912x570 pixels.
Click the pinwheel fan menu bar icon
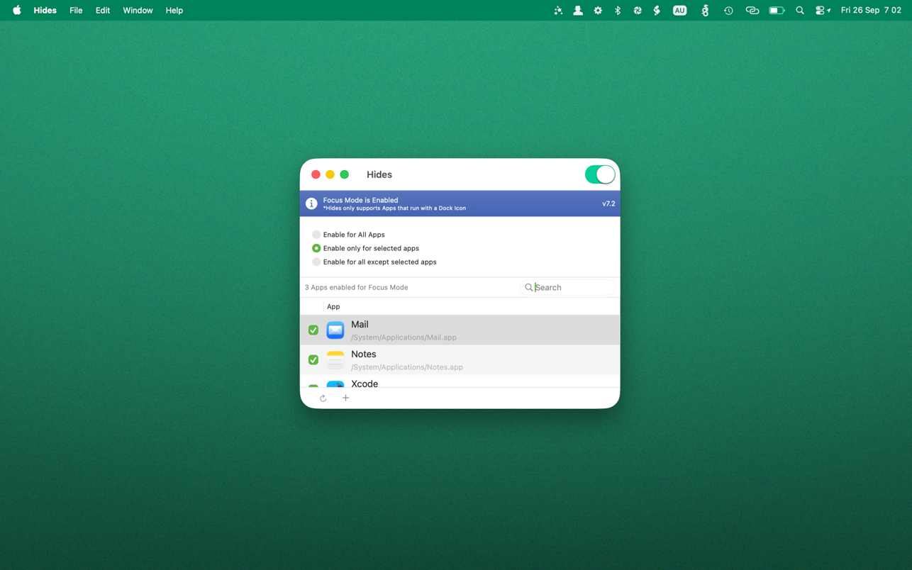click(x=638, y=11)
